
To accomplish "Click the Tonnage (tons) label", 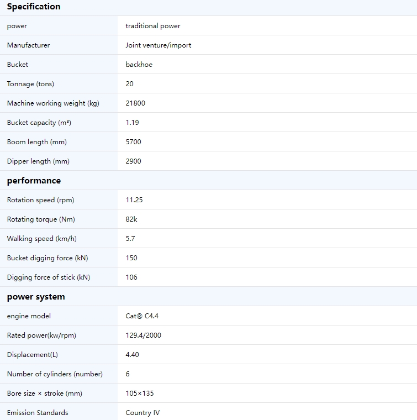I will coord(30,84).
